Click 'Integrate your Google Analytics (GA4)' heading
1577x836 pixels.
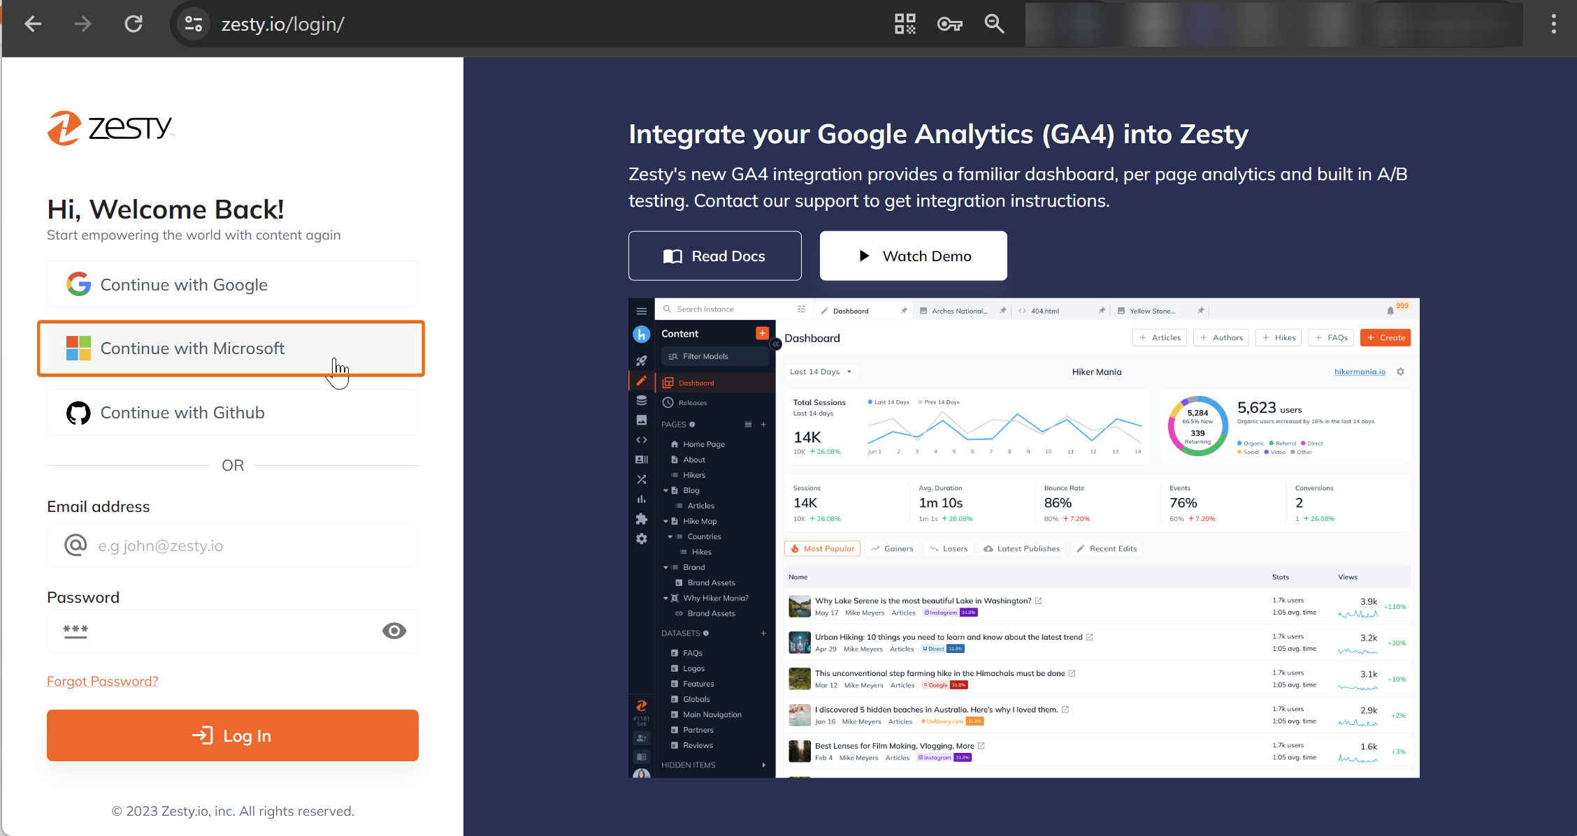coord(938,134)
